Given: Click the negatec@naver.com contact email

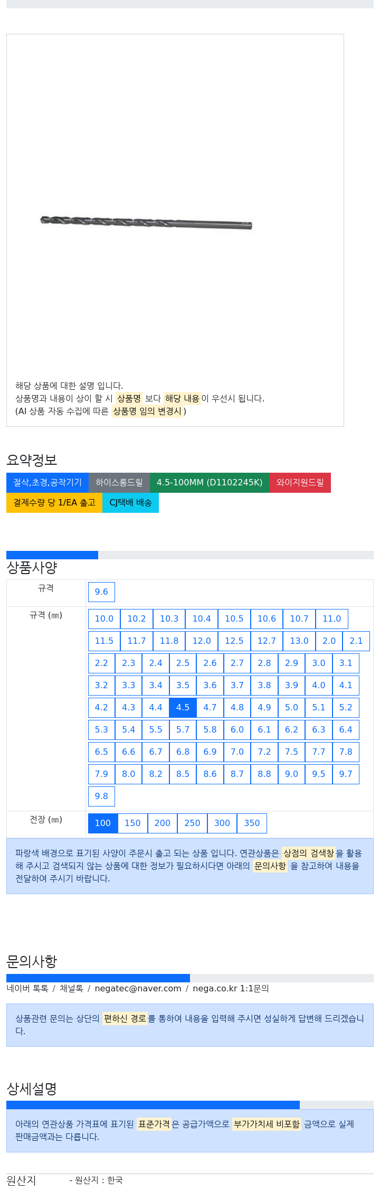Looking at the screenshot, I should (x=138, y=989).
